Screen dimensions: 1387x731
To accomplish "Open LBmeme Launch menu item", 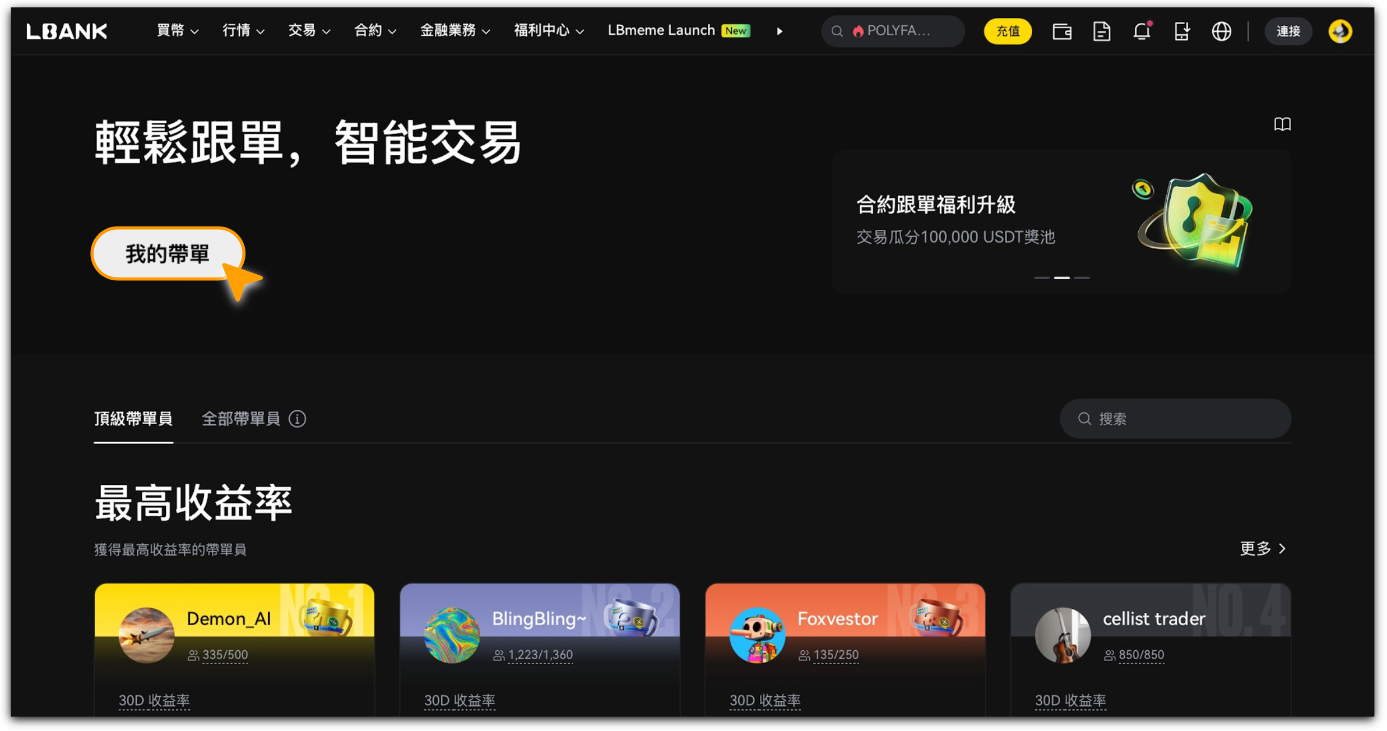I will [679, 31].
